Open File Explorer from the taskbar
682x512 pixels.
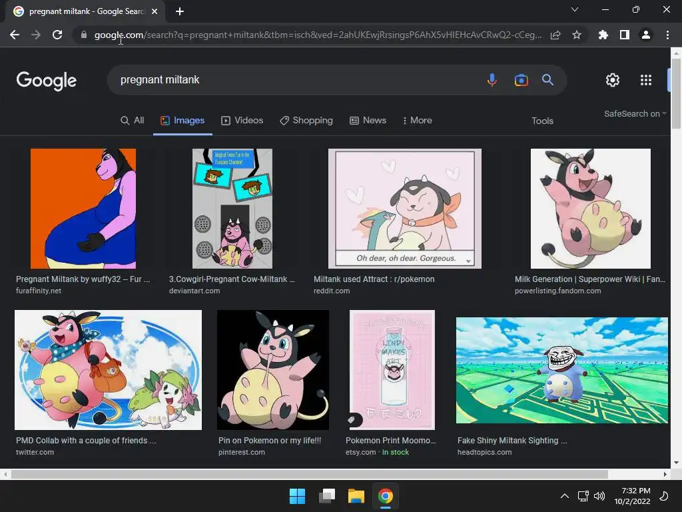[x=356, y=496]
